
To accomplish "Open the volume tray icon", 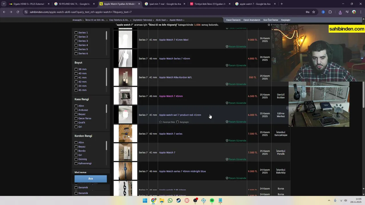I will click(x=346, y=200).
